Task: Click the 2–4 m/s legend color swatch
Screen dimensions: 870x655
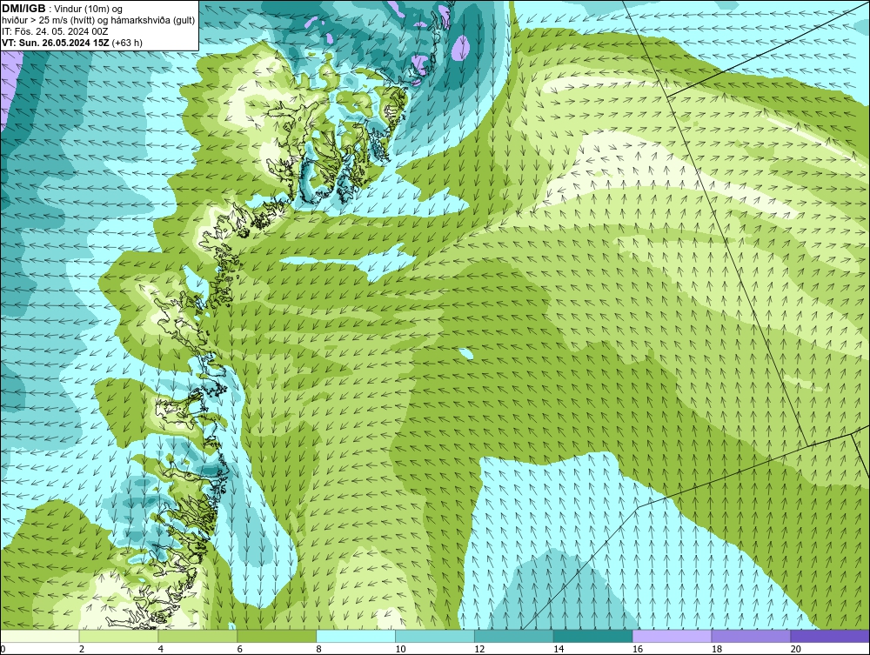Action: (x=118, y=636)
